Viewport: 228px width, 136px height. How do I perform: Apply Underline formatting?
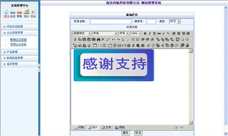(154, 33)
